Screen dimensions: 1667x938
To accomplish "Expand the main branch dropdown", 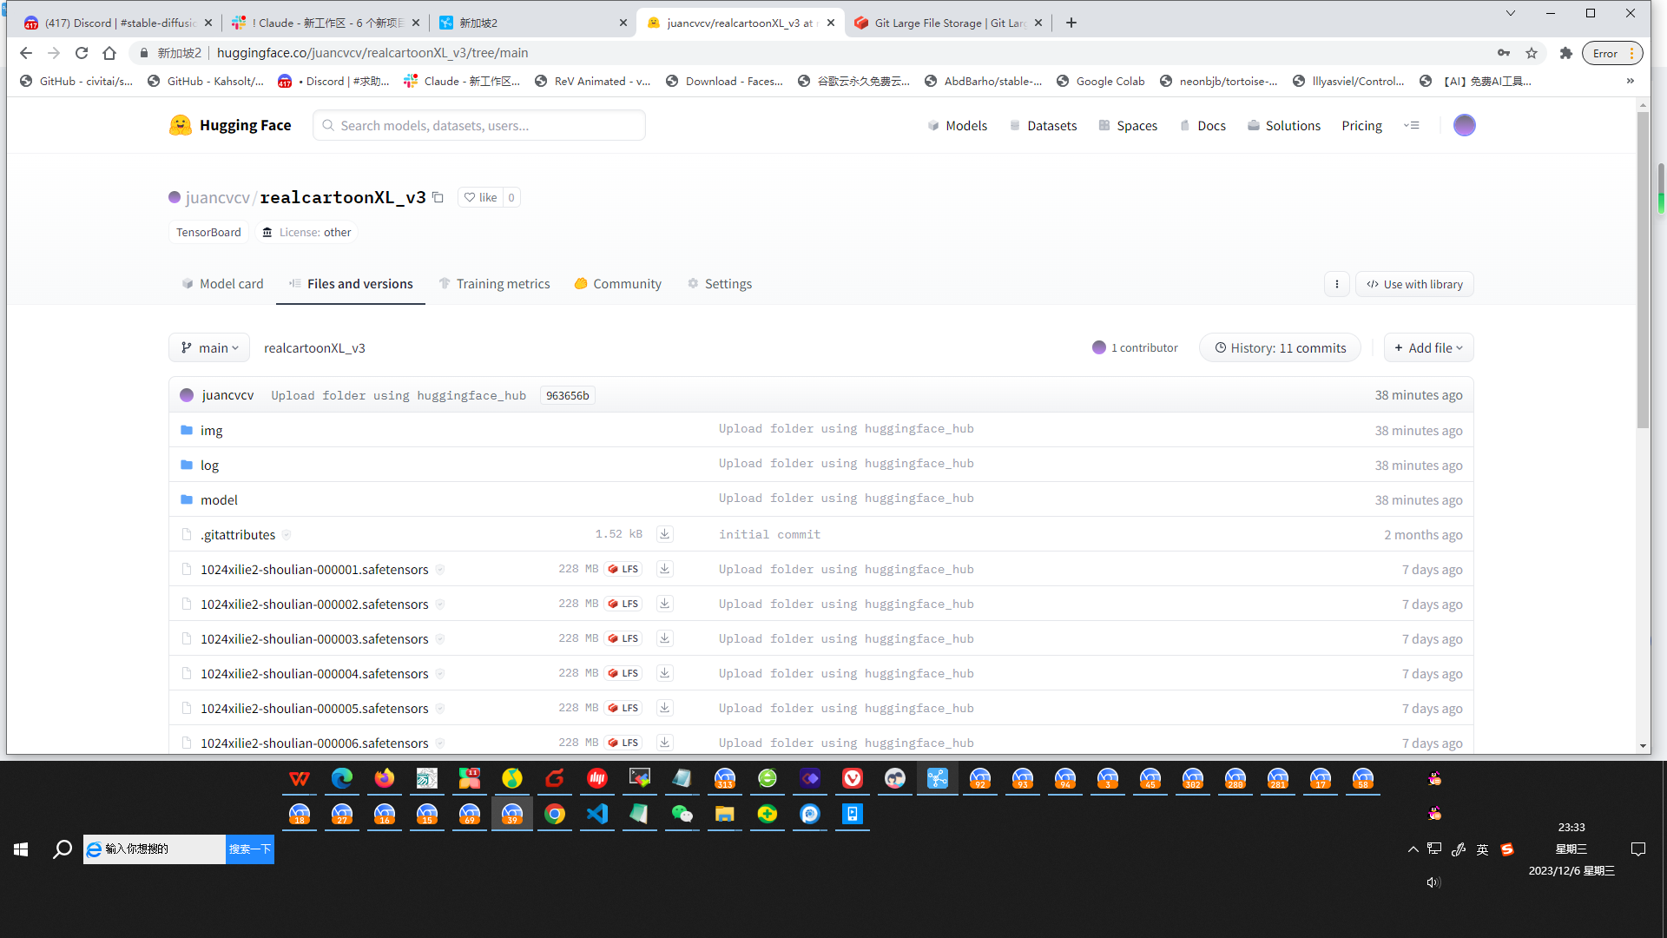I will click(209, 347).
